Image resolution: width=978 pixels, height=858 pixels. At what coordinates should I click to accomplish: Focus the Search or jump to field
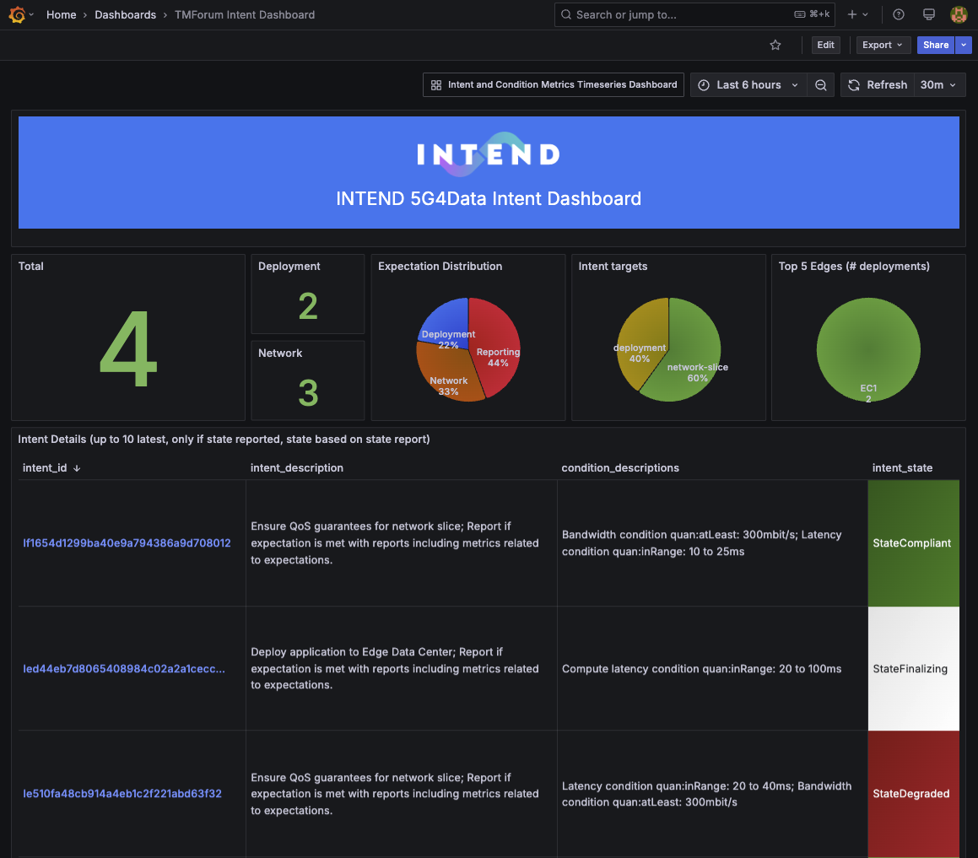[694, 14]
